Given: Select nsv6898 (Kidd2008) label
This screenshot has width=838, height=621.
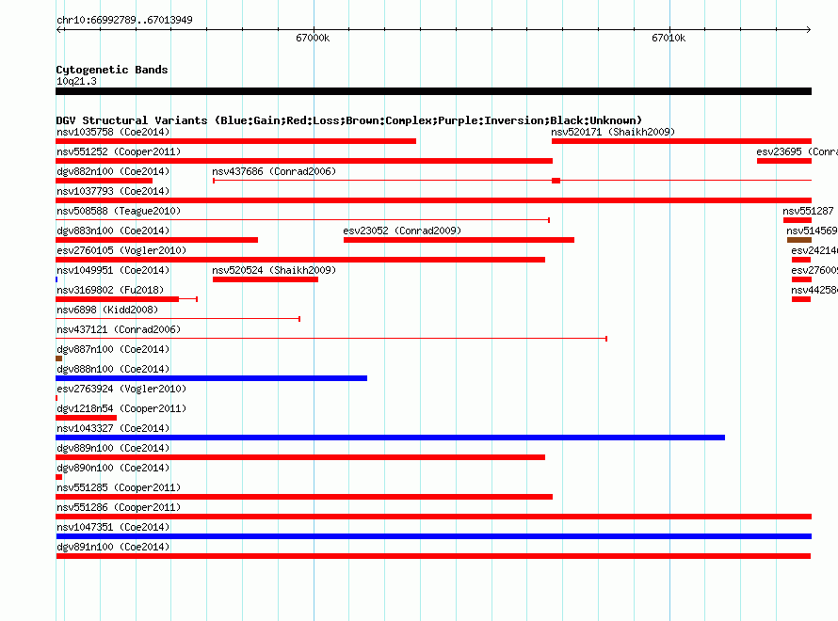Looking at the screenshot, I should 107,310.
